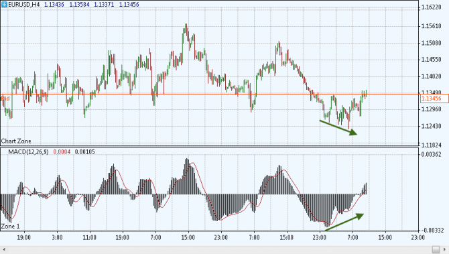The width and height of the screenshot is (449, 254).
Task: Click the Chart Zone label
Action: 16,141
